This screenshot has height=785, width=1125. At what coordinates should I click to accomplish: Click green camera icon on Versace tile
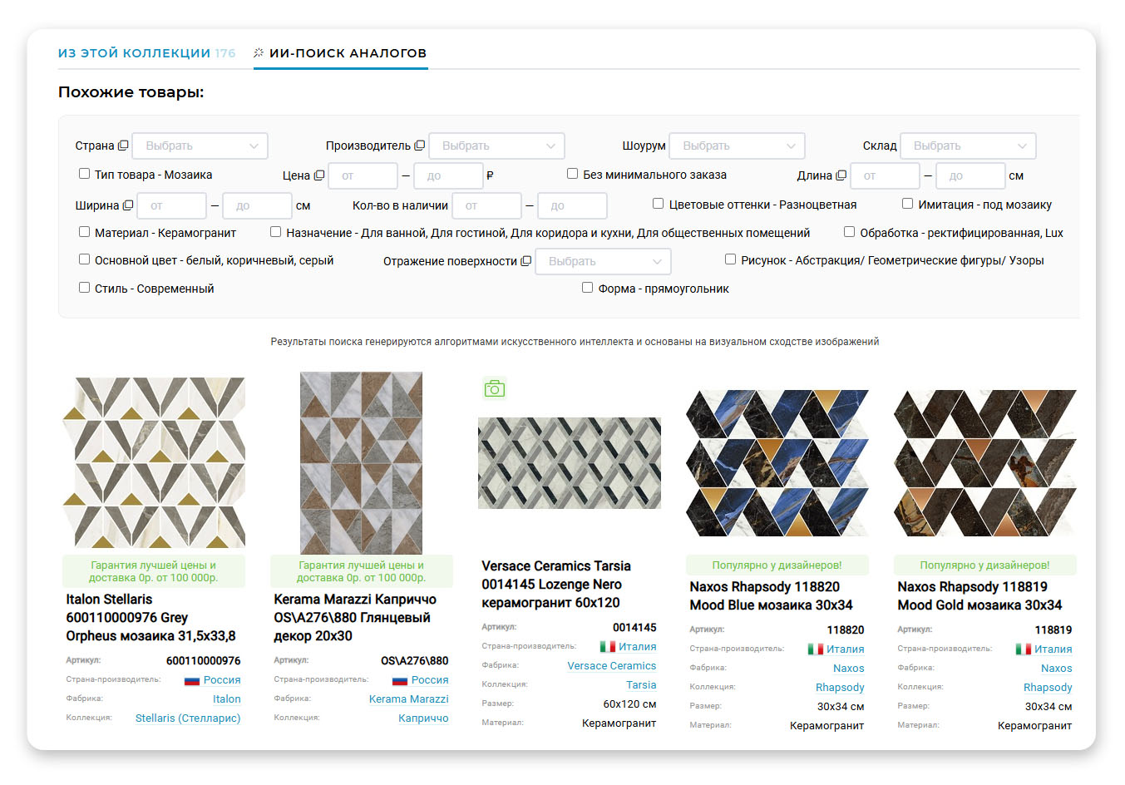(495, 388)
